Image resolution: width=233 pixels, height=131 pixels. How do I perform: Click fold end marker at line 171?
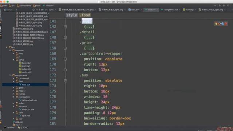pos(65,70)
